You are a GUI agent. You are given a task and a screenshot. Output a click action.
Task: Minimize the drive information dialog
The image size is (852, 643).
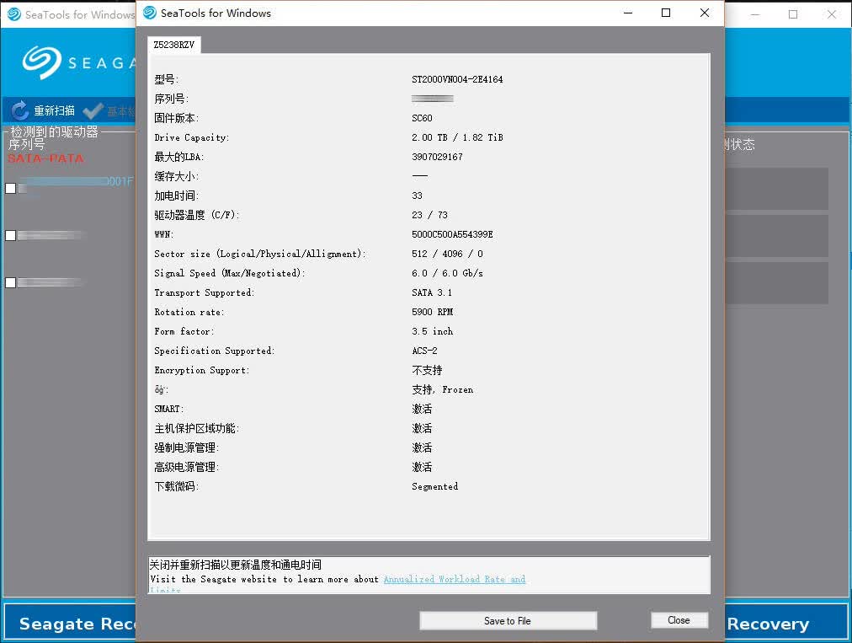tap(628, 13)
